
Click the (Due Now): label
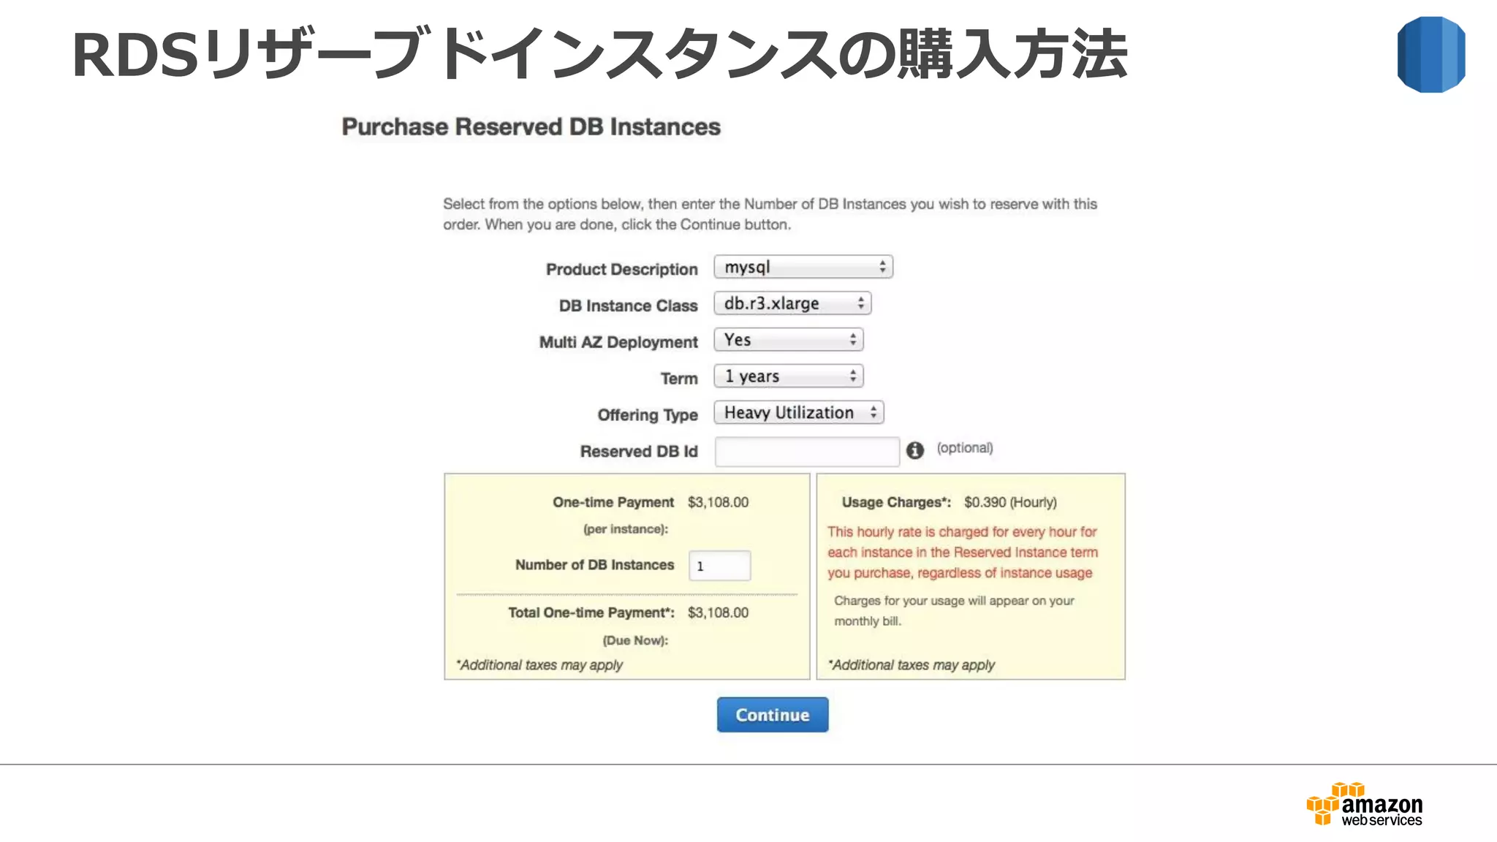635,640
